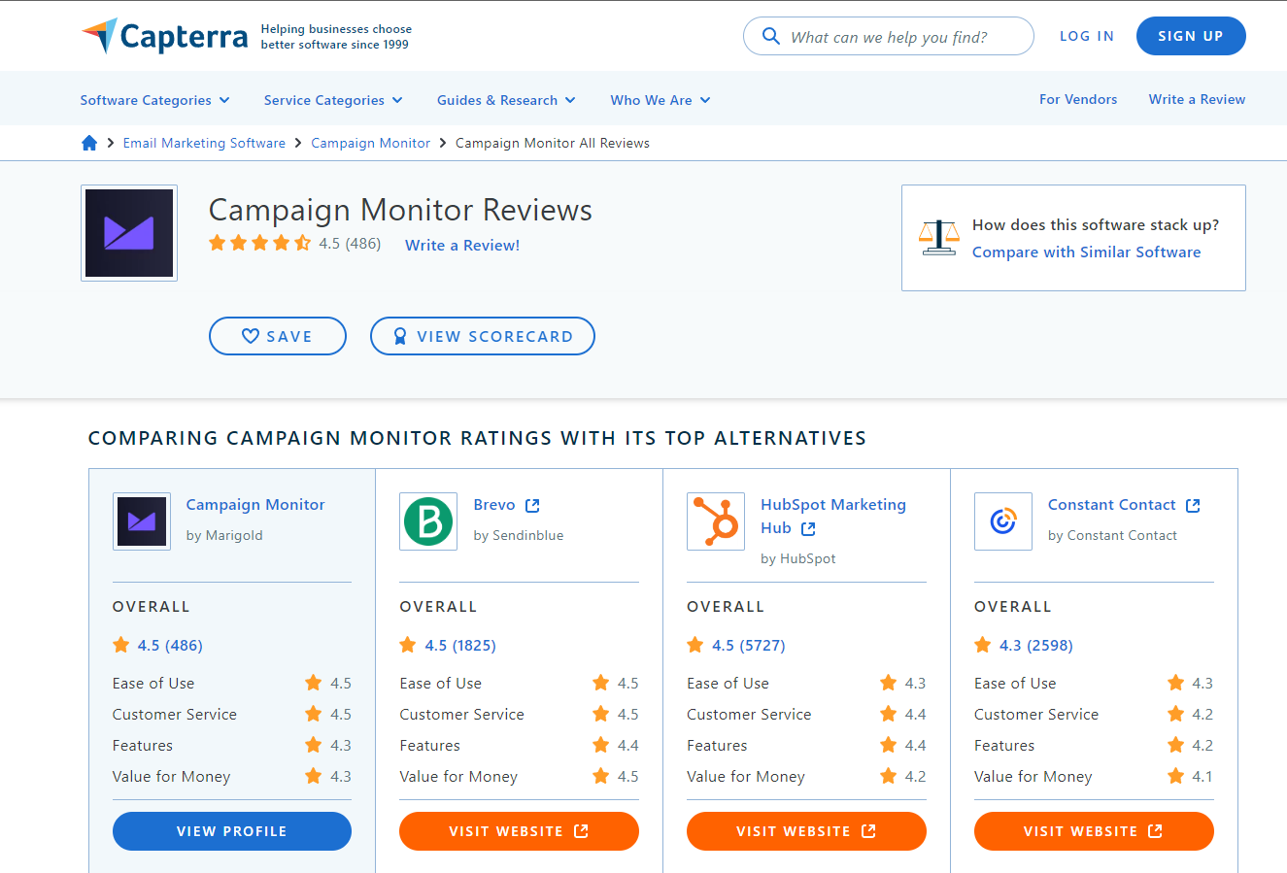Click the 'Comparing Campaign Monitor Ratings' section heading
Screen dimensions: 1287x873
pyautogui.click(x=477, y=438)
